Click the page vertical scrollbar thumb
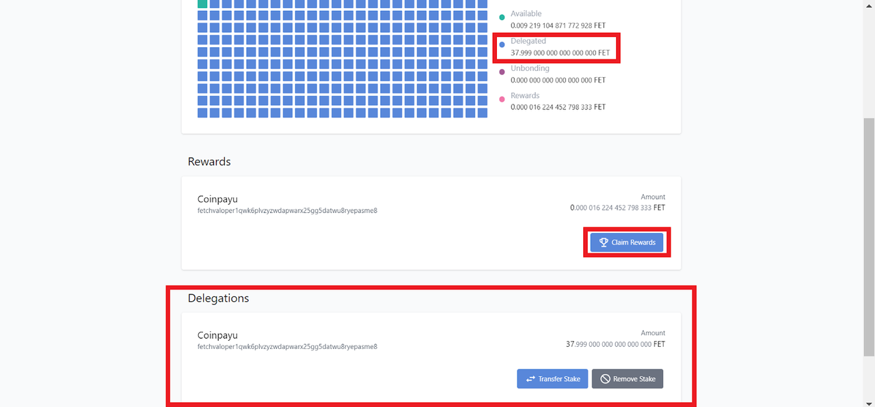875x407 pixels. click(x=869, y=236)
